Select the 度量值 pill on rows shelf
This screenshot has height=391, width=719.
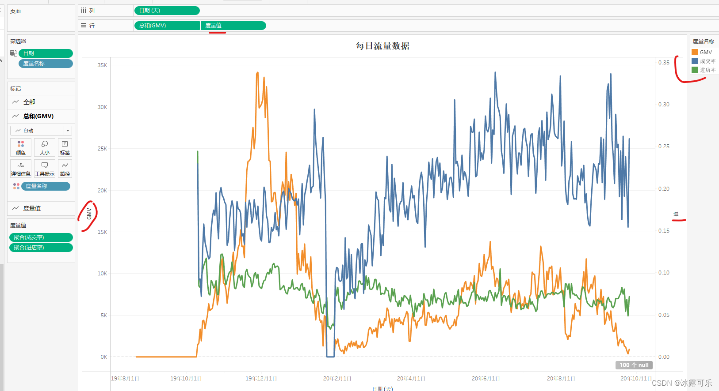coord(233,26)
